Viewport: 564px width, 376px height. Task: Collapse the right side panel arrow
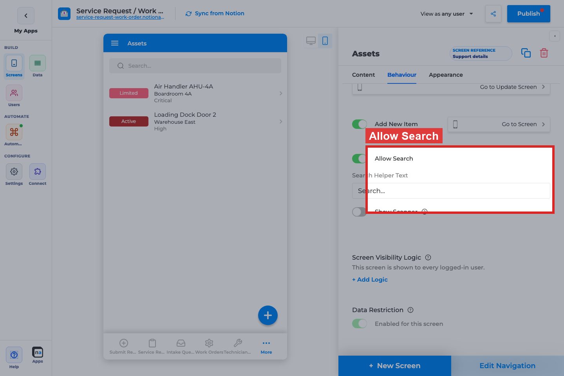[555, 36]
